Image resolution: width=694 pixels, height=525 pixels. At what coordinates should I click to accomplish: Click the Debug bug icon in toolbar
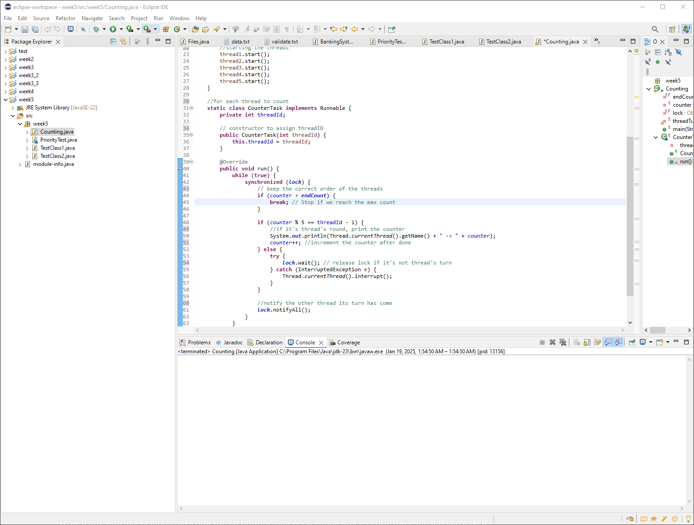[96, 29]
